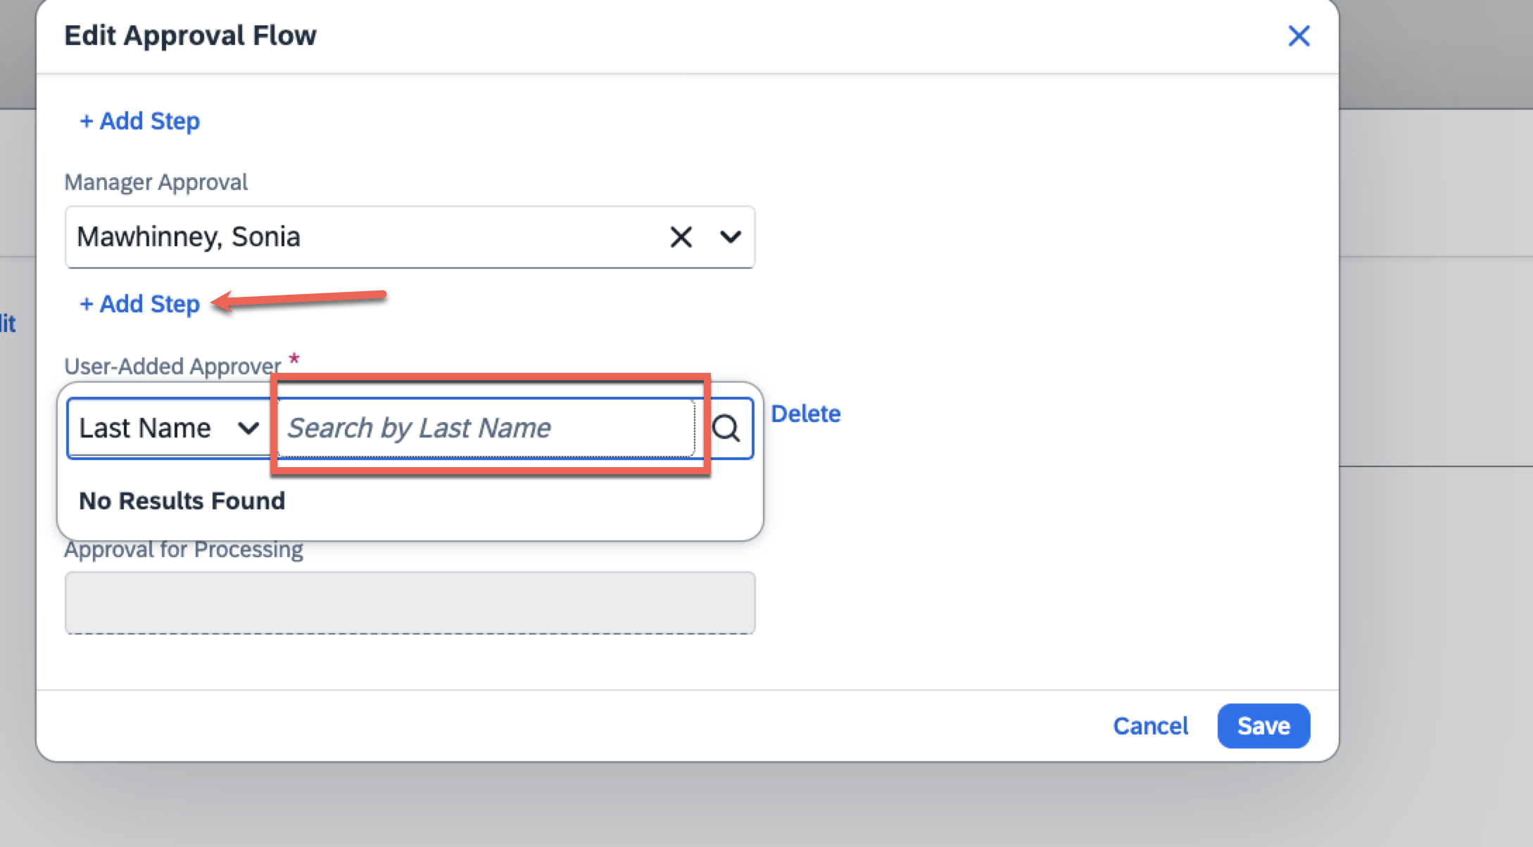Close the Edit Approval Flow dialog
Screen dimensions: 1533x847
click(1299, 36)
